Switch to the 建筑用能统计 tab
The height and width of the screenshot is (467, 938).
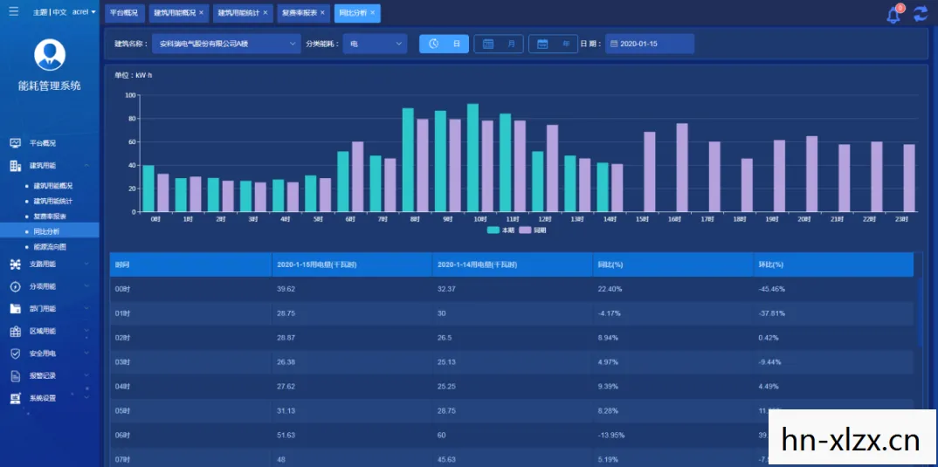coord(243,12)
